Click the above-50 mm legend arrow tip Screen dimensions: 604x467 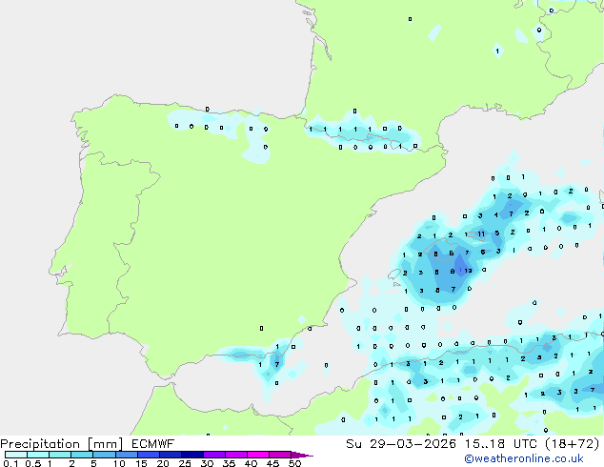302,455
